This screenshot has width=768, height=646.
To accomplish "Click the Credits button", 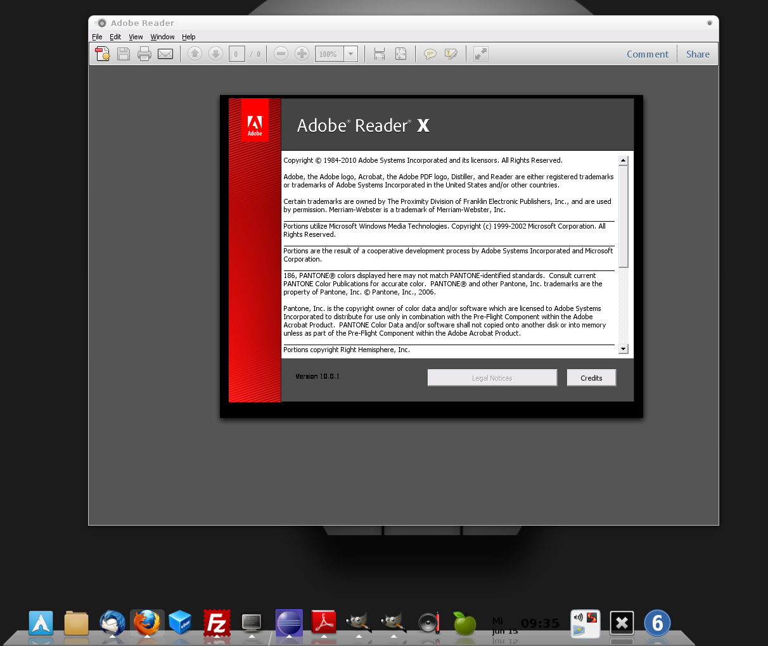I will (591, 377).
